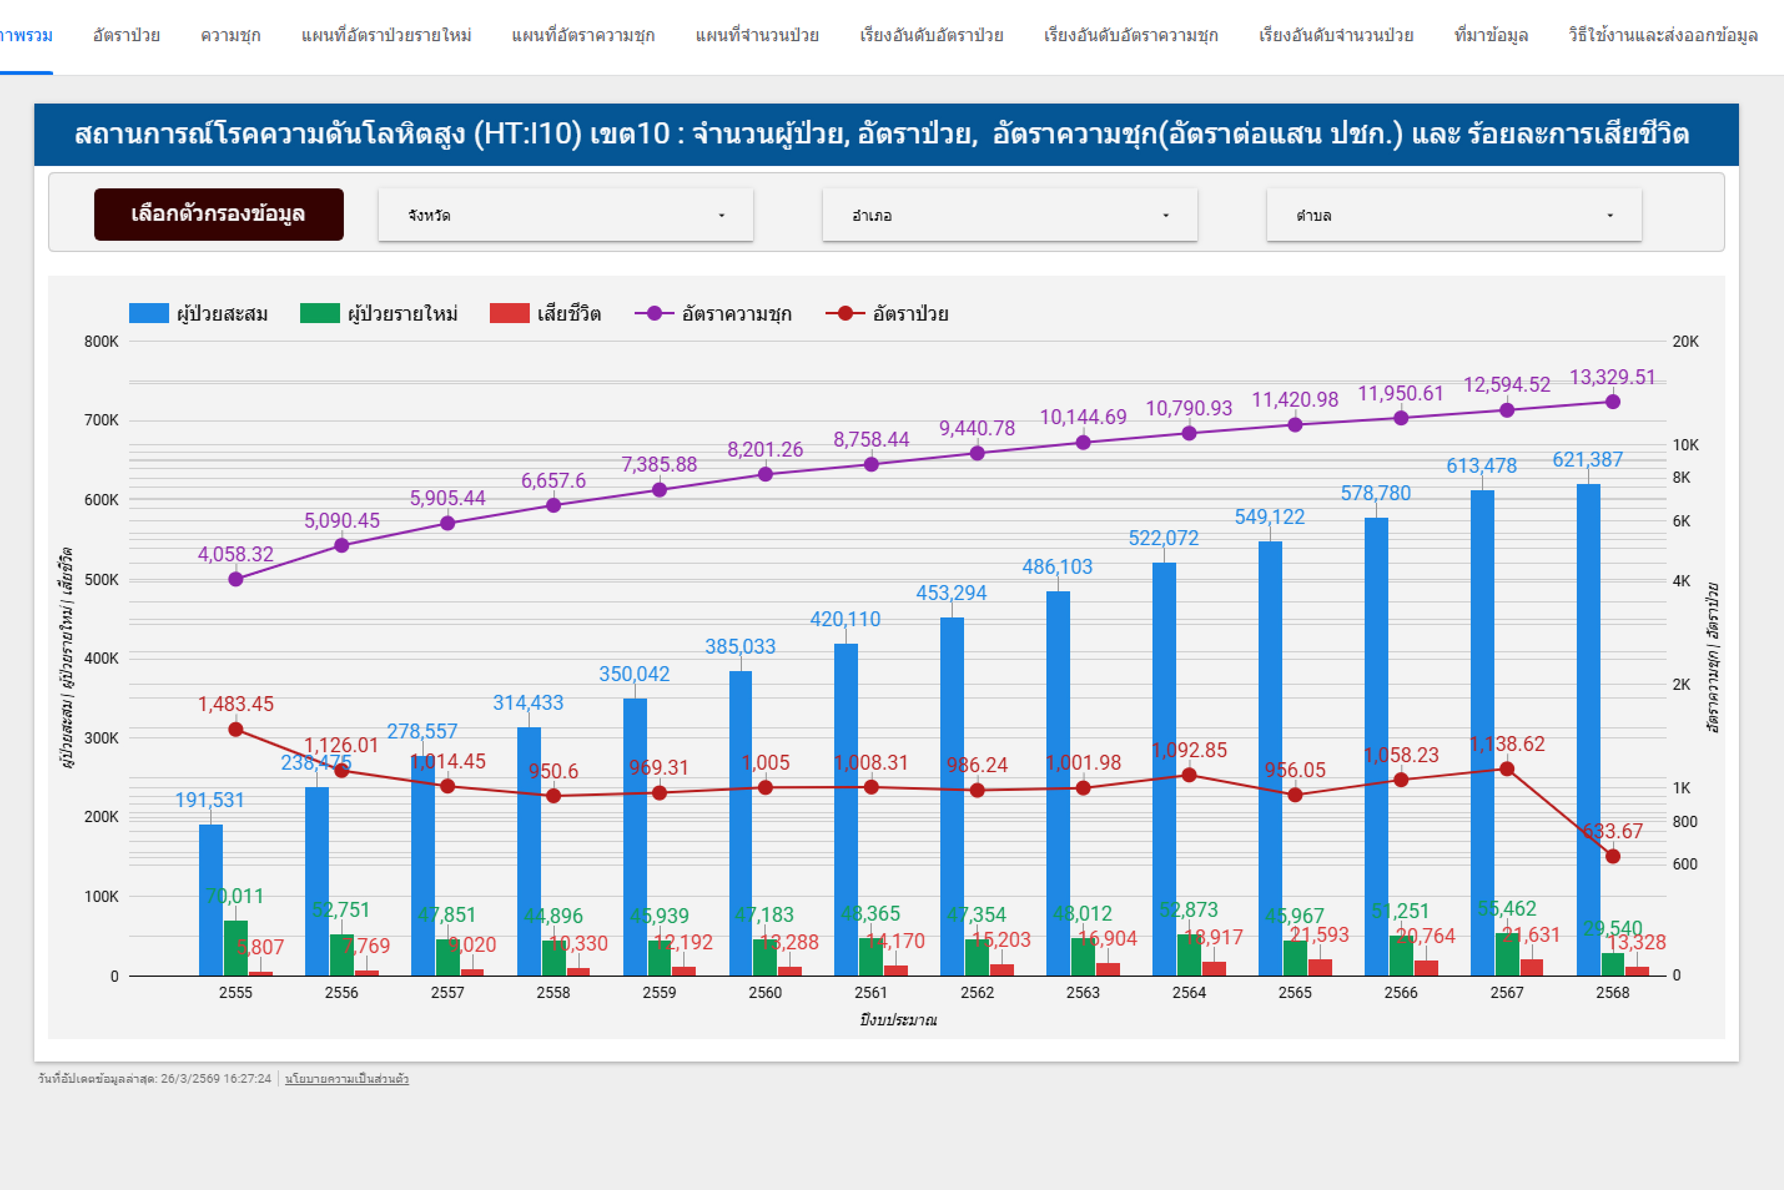Expand the อำเภอ dropdown filter
This screenshot has height=1190, width=1784.
point(1009,215)
